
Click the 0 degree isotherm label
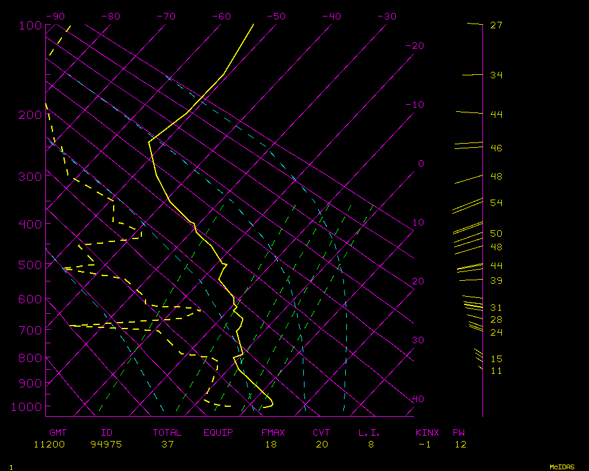coord(421,164)
